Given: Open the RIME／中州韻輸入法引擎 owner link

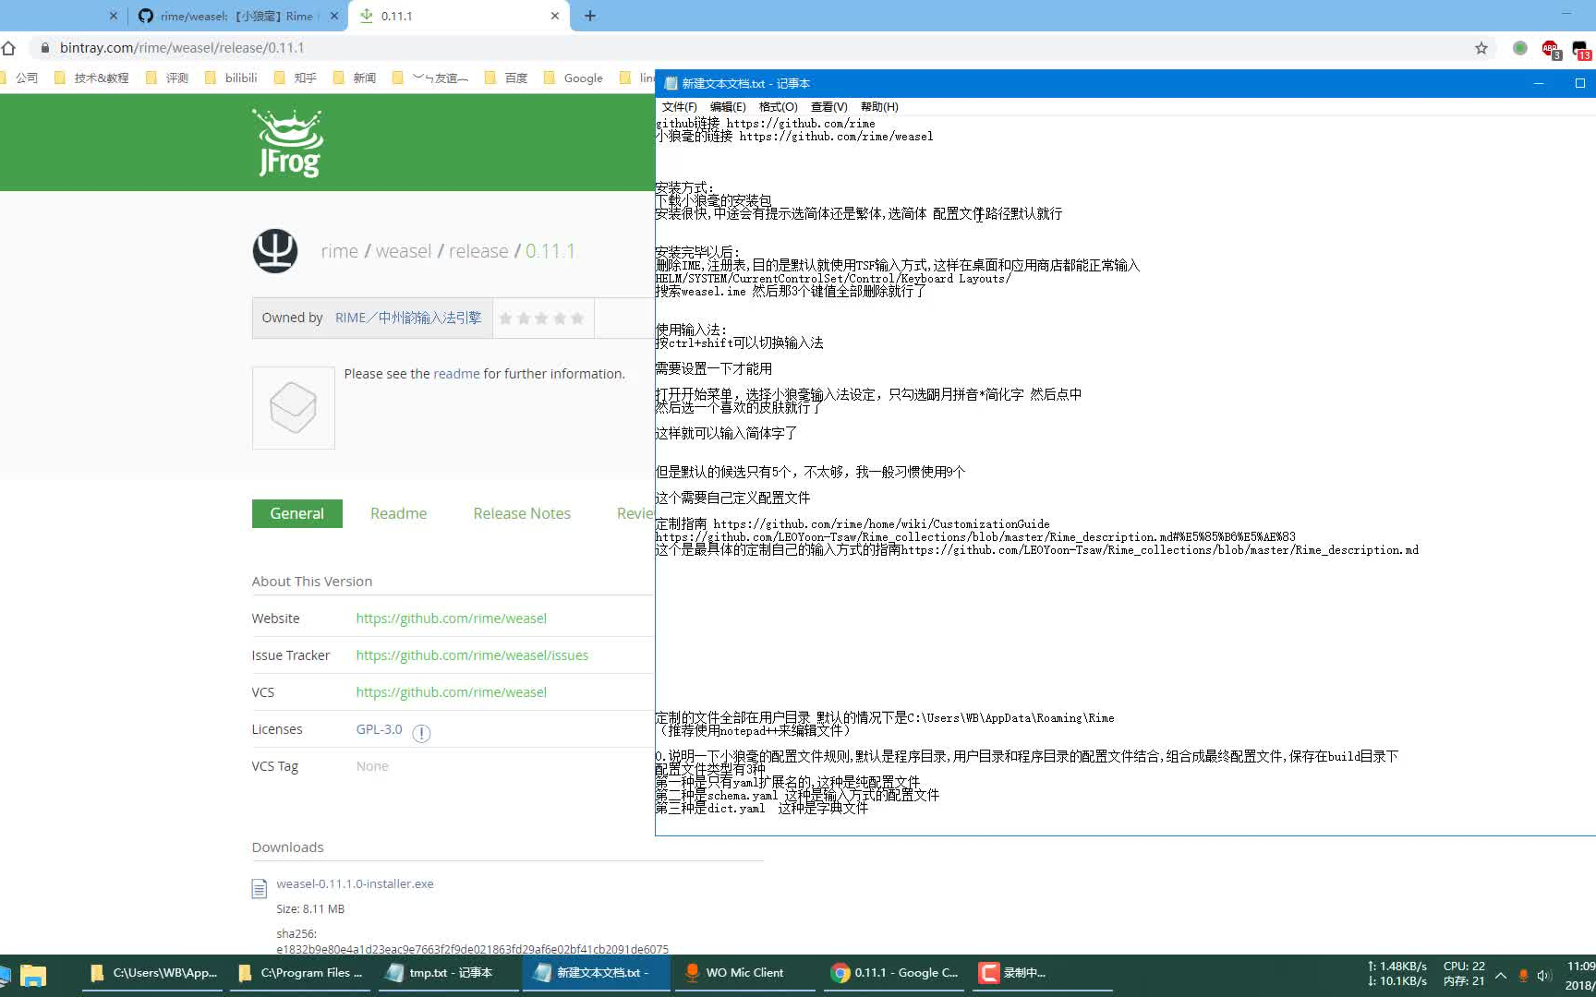Looking at the screenshot, I should pyautogui.click(x=408, y=318).
